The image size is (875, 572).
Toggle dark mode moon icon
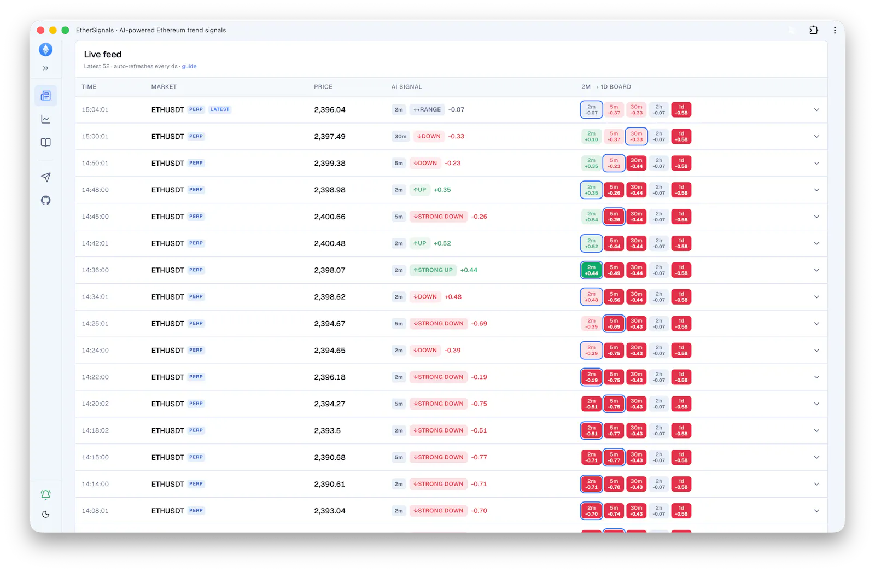(x=46, y=515)
